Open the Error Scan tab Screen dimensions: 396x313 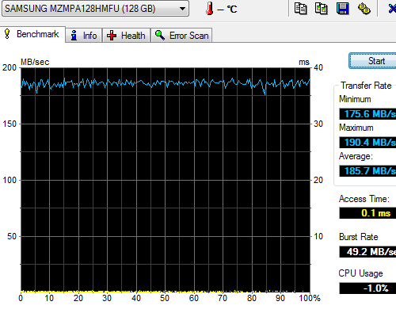pyautogui.click(x=181, y=36)
